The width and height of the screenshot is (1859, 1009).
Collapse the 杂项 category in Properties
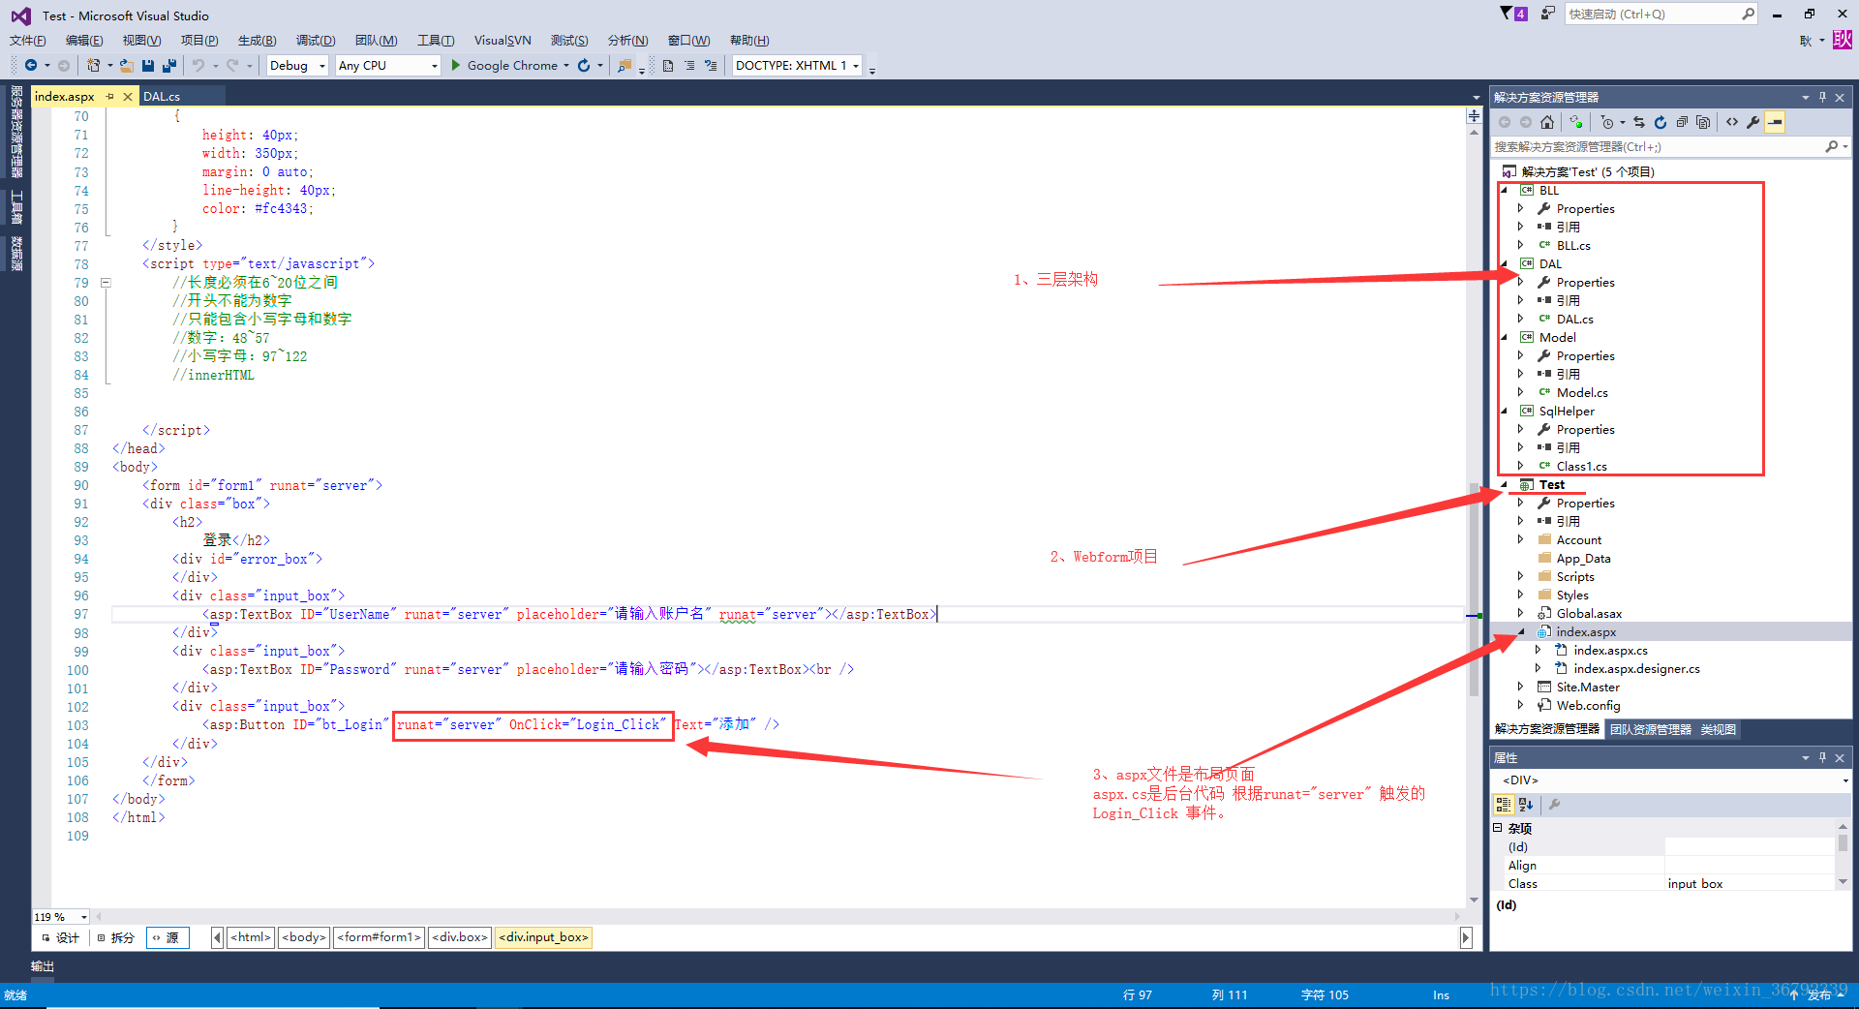[x=1498, y=828]
